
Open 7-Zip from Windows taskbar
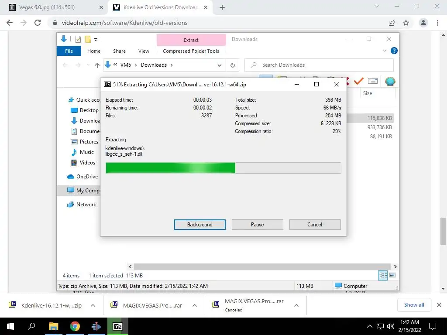(x=118, y=326)
